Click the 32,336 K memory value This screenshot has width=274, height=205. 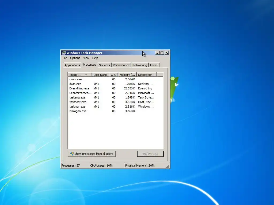click(129, 88)
